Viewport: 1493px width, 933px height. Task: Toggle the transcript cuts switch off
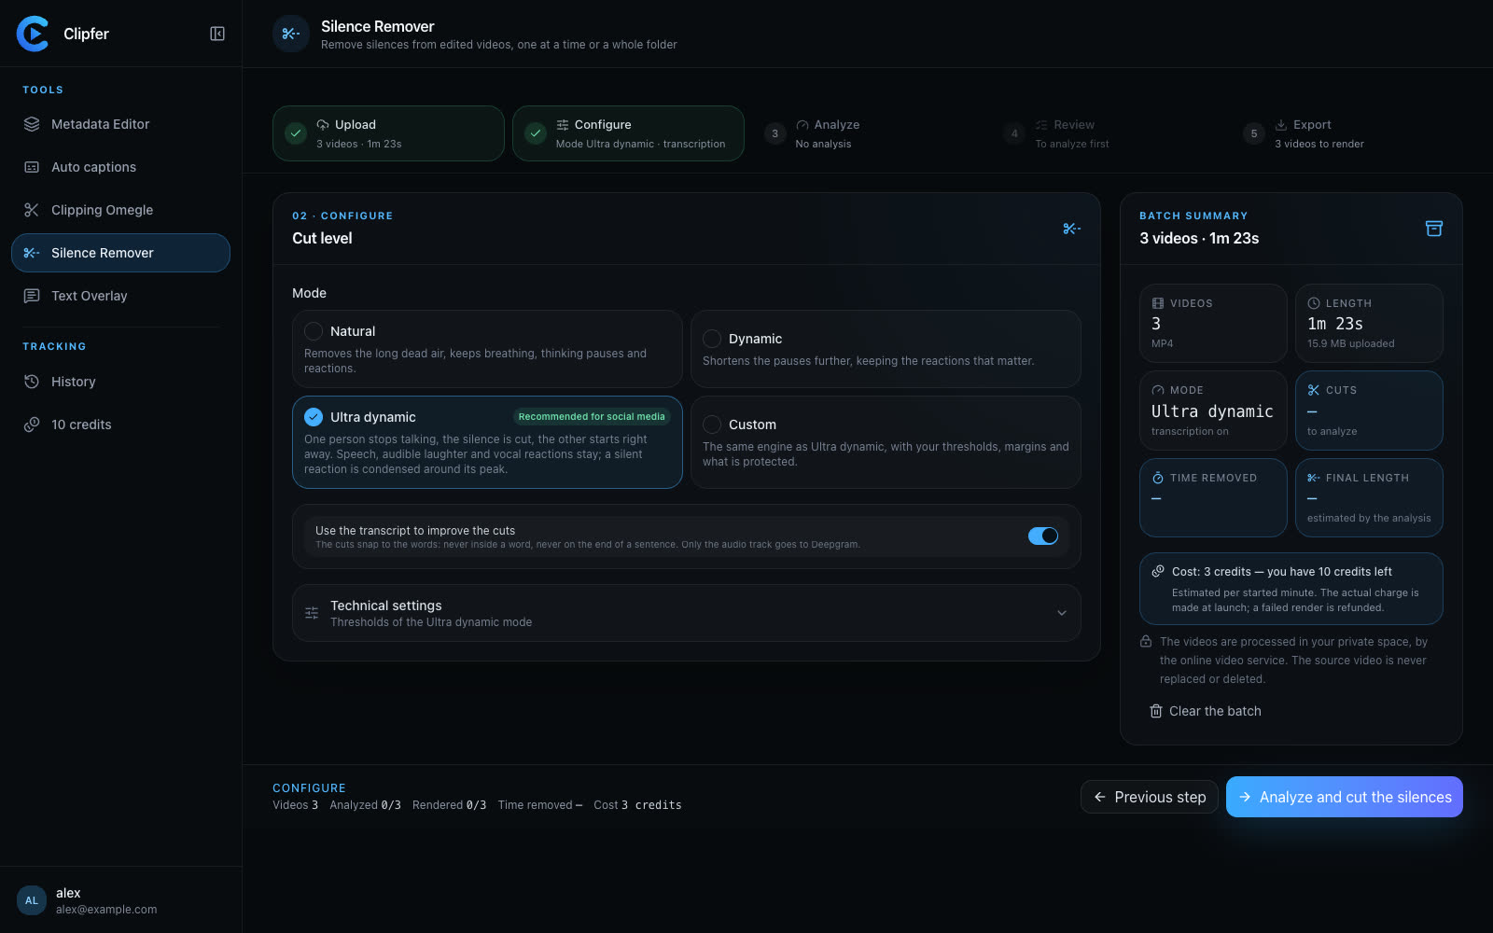point(1043,536)
